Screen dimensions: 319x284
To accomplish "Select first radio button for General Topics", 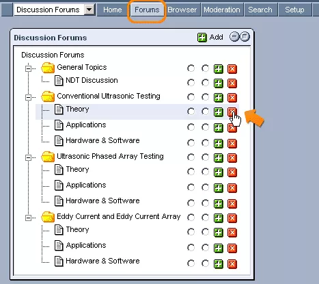I will [191, 68].
